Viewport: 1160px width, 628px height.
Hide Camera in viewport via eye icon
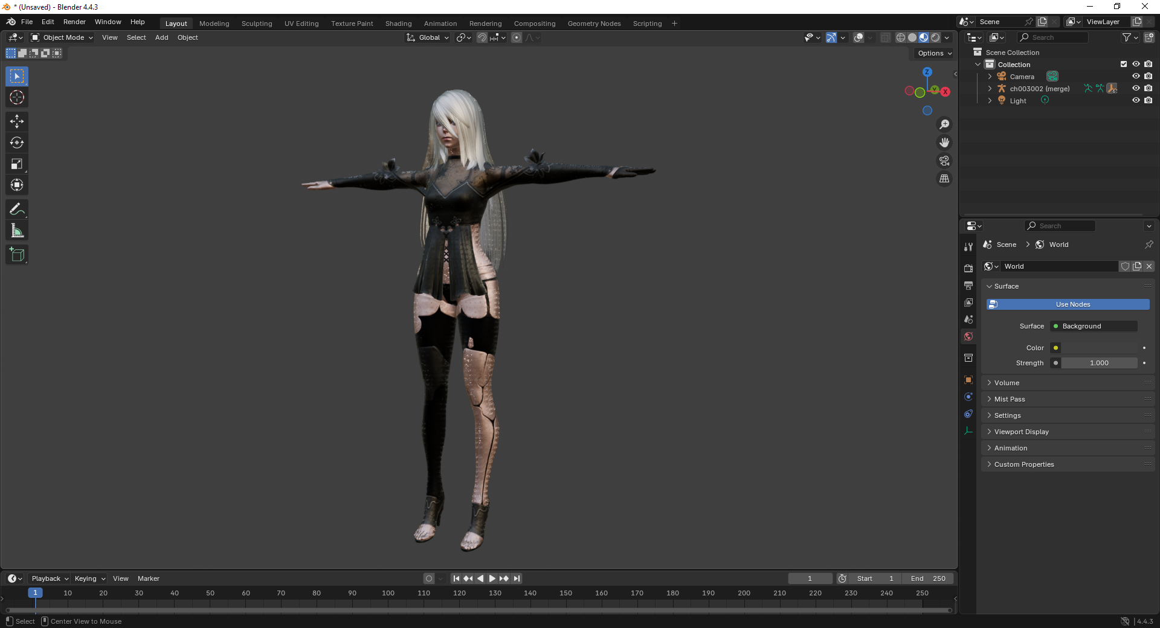(1136, 77)
